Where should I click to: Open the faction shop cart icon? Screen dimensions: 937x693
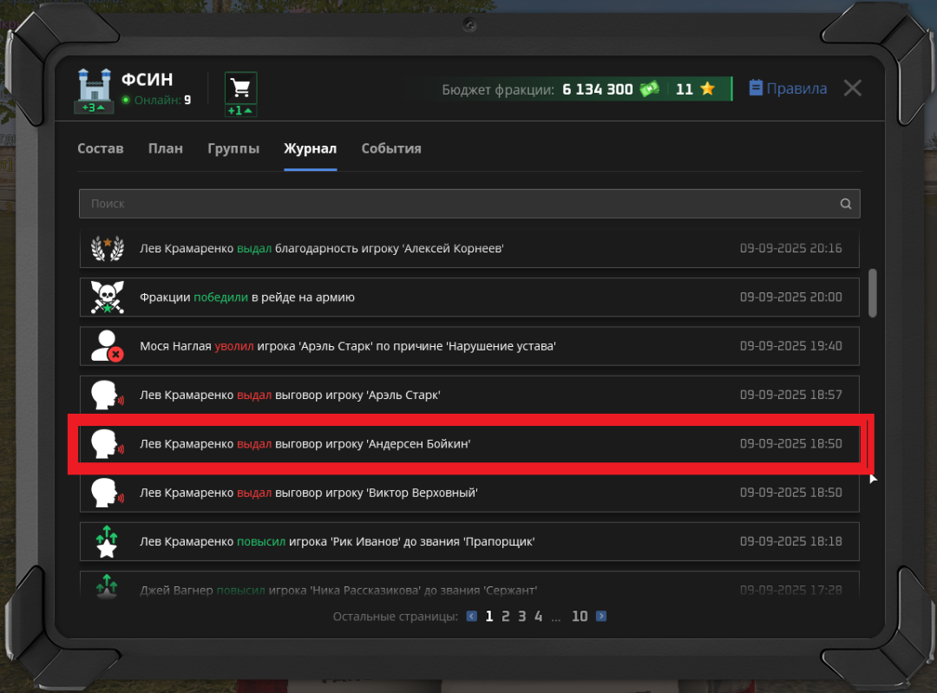241,88
